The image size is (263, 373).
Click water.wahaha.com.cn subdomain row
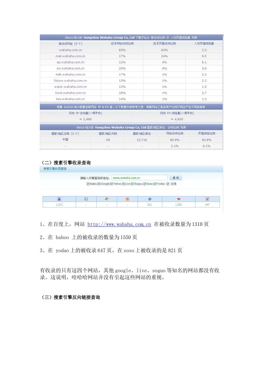point(71,87)
